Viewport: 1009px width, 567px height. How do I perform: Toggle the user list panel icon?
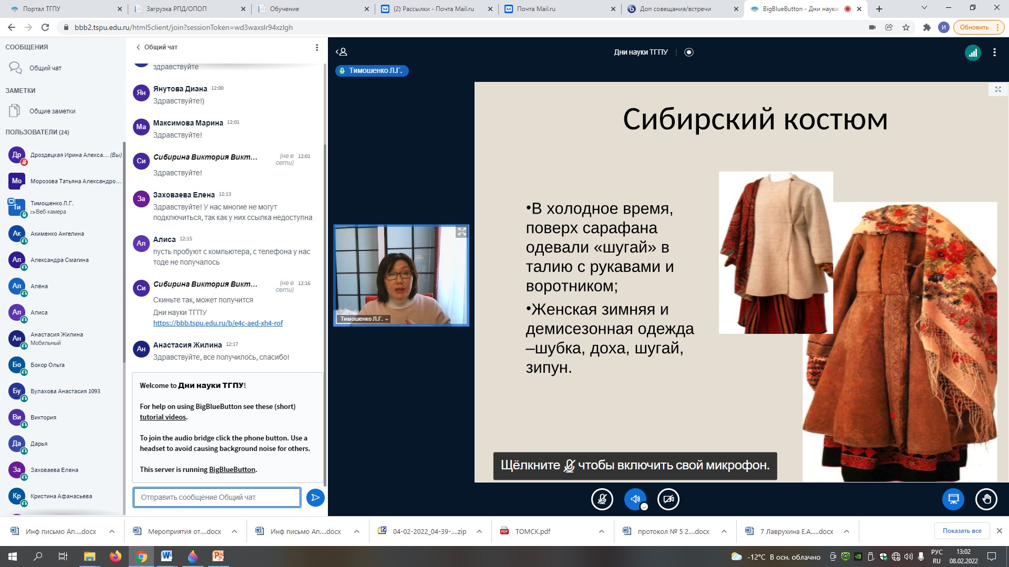pyautogui.click(x=342, y=52)
